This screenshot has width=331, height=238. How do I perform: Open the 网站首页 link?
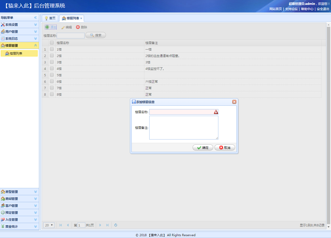pos(276,9)
